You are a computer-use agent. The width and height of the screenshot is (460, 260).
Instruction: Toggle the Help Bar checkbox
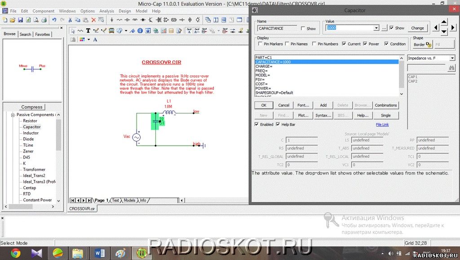click(278, 125)
